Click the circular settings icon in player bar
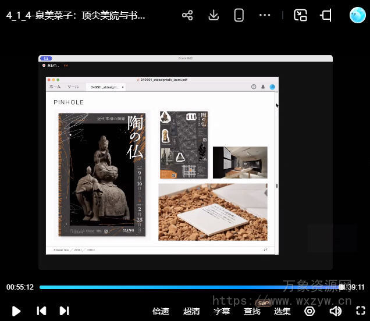This screenshot has height=321, width=370. tap(311, 311)
